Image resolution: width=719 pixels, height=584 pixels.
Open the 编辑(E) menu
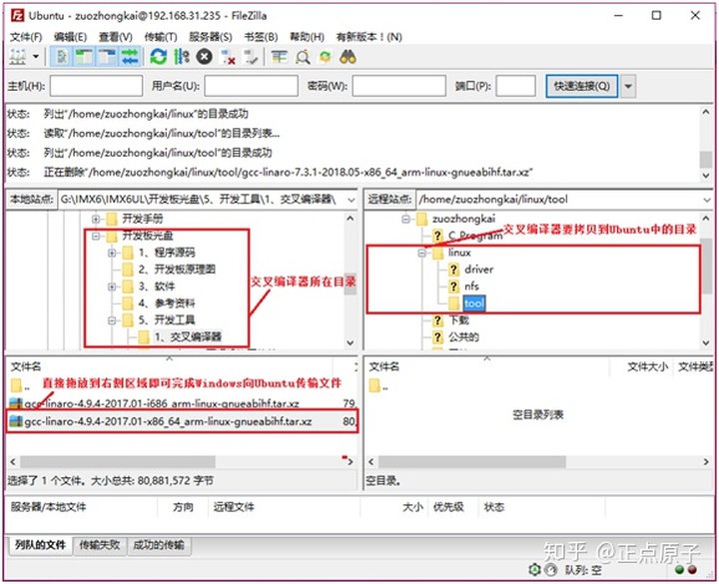coord(70,37)
